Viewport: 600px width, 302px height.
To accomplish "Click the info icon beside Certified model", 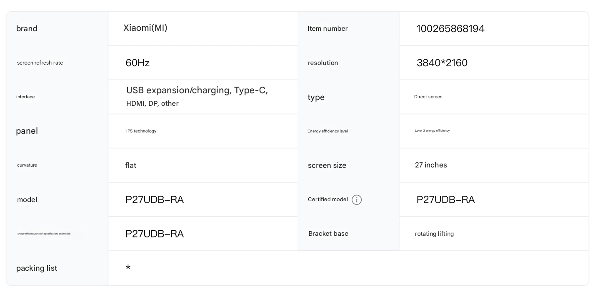I will click(x=357, y=200).
